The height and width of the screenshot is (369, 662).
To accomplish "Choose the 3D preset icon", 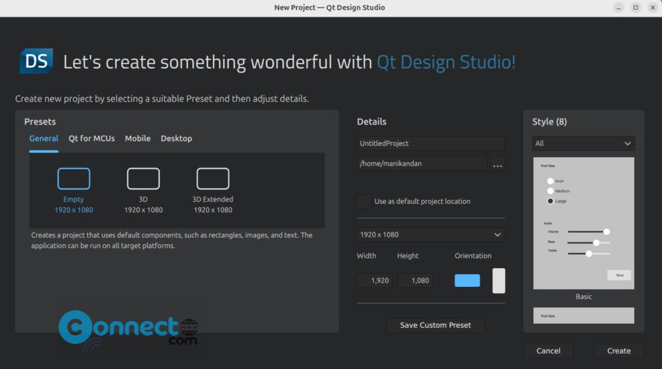I will (x=143, y=178).
